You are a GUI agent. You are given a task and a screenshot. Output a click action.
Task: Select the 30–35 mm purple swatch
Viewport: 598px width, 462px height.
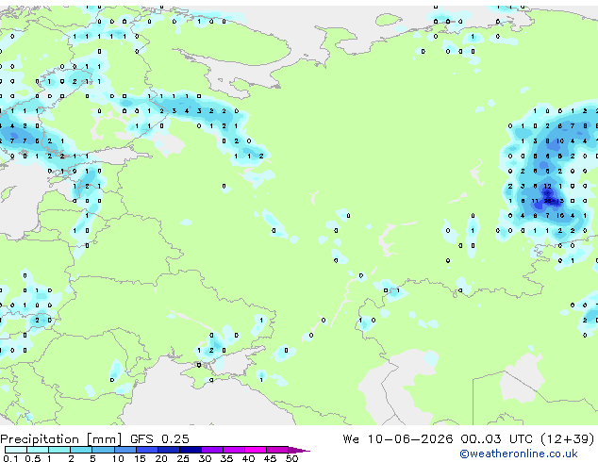(x=212, y=450)
